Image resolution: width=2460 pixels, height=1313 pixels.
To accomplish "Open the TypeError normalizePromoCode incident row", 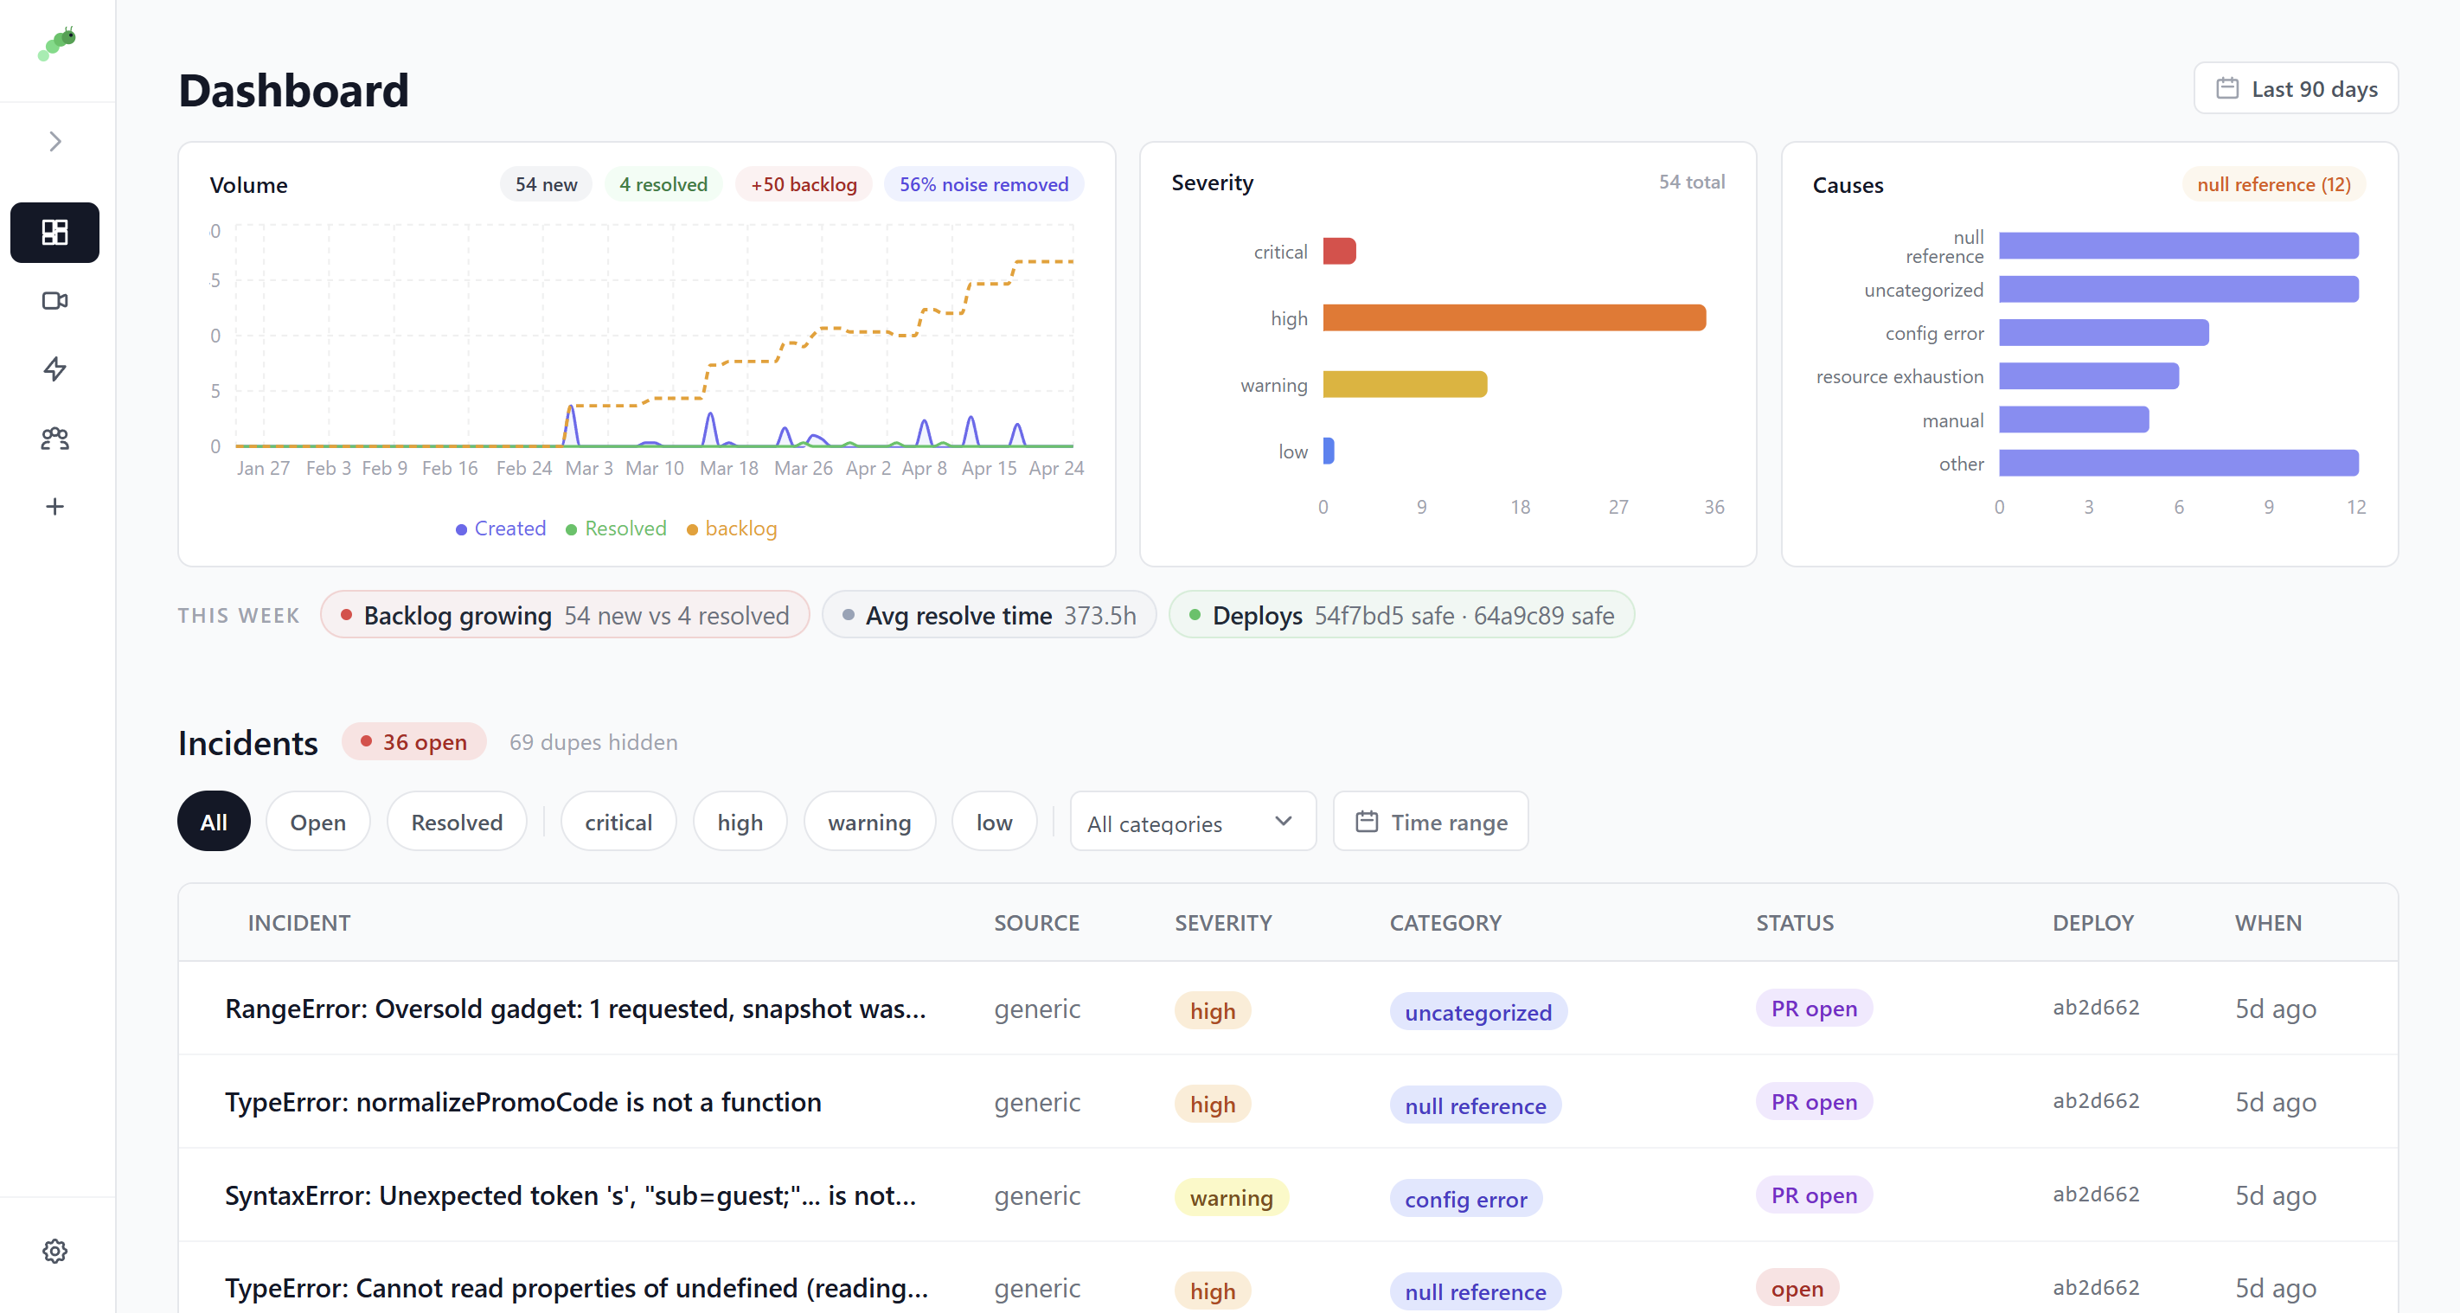I will tap(523, 1102).
